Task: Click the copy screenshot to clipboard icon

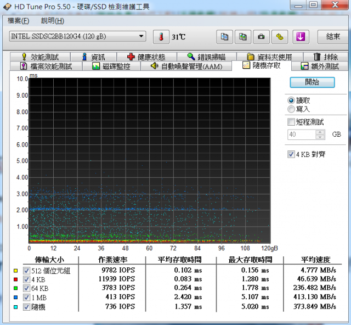Action: [243, 37]
